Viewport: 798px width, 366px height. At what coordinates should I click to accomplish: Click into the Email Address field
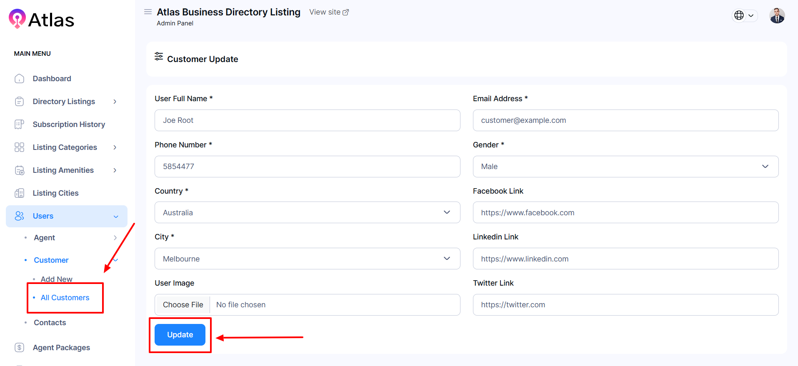[x=625, y=120]
